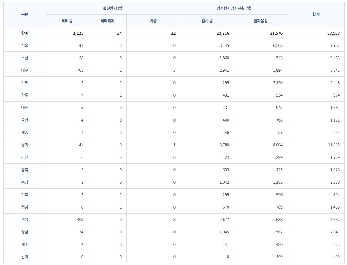The height and width of the screenshot is (265, 347).
Task: Select the 서울 row label
Action: pyautogui.click(x=25, y=45)
